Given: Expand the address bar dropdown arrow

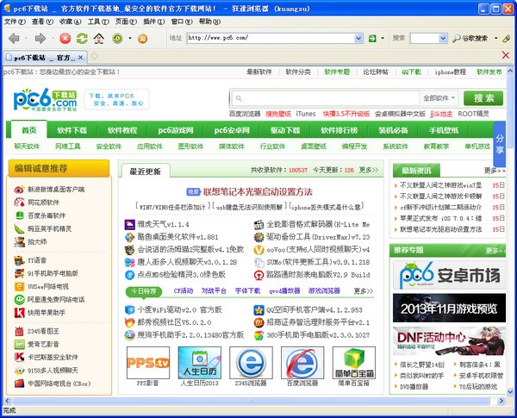Looking at the screenshot, I should (358, 38).
